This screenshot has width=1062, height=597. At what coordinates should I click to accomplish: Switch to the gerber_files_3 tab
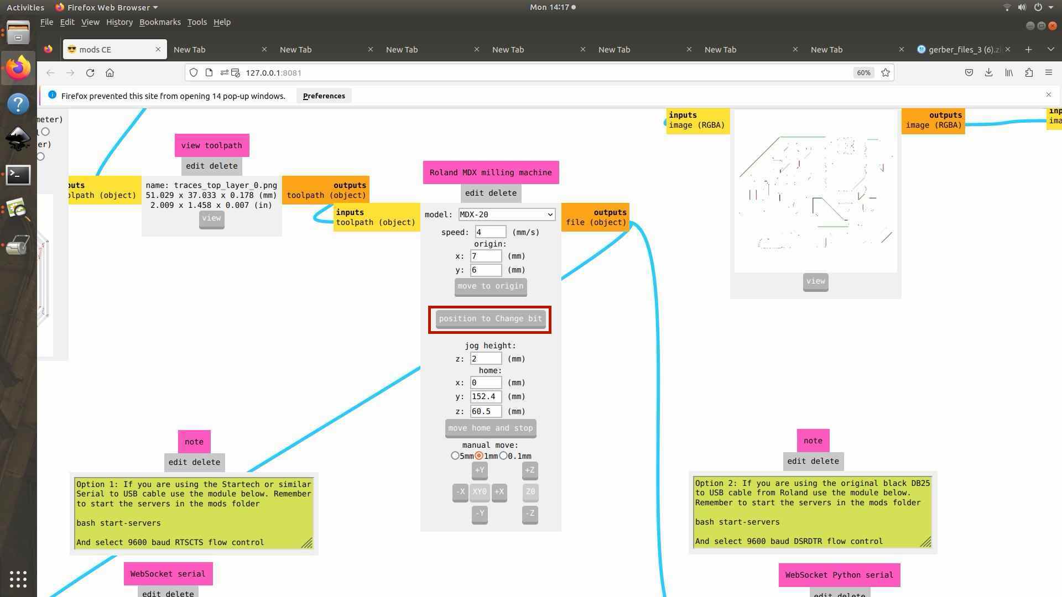coord(960,50)
